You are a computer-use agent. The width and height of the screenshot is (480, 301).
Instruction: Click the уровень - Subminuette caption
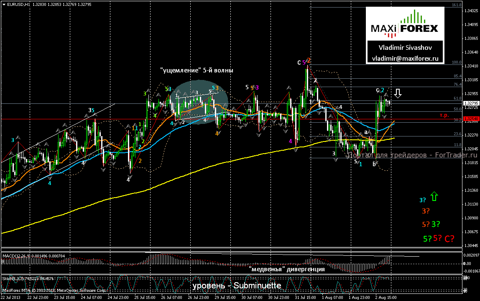click(237, 286)
